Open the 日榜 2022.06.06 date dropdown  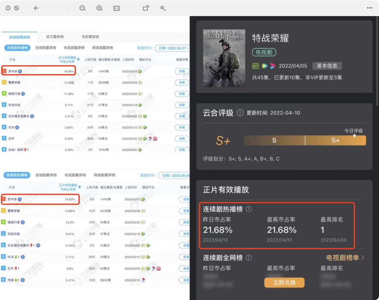point(174,175)
